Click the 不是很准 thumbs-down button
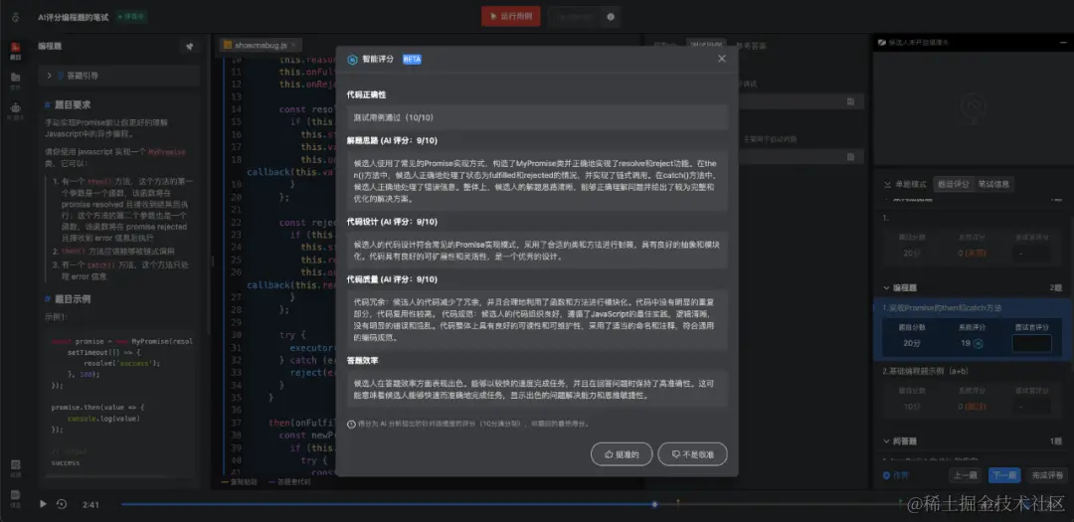1074x522 pixels. 692,454
